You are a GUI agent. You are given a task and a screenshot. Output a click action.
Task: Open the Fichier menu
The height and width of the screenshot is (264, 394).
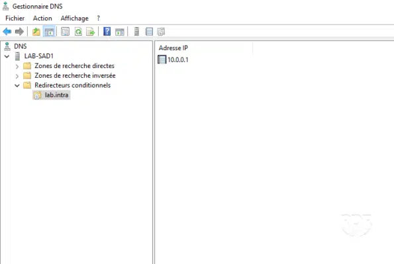[15, 18]
